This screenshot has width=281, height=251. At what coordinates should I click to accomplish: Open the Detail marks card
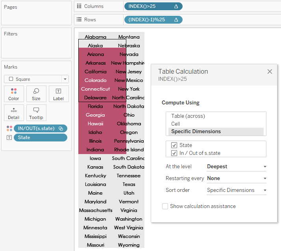click(14, 113)
